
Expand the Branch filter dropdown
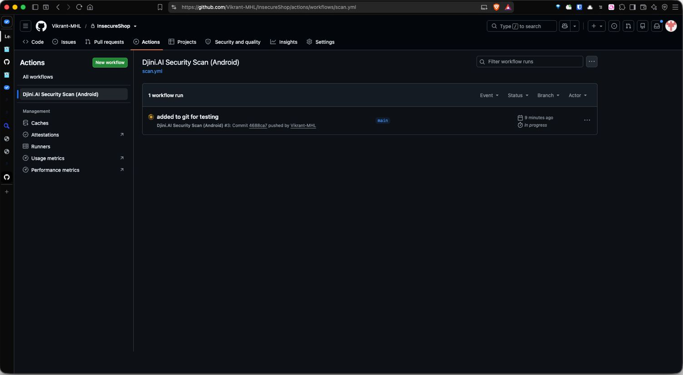point(548,95)
